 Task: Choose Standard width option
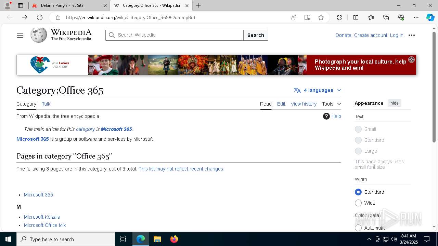pos(358,192)
